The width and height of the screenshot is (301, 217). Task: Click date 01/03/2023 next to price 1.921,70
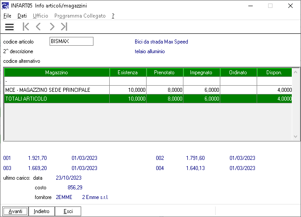pyautogui.click(x=84, y=158)
